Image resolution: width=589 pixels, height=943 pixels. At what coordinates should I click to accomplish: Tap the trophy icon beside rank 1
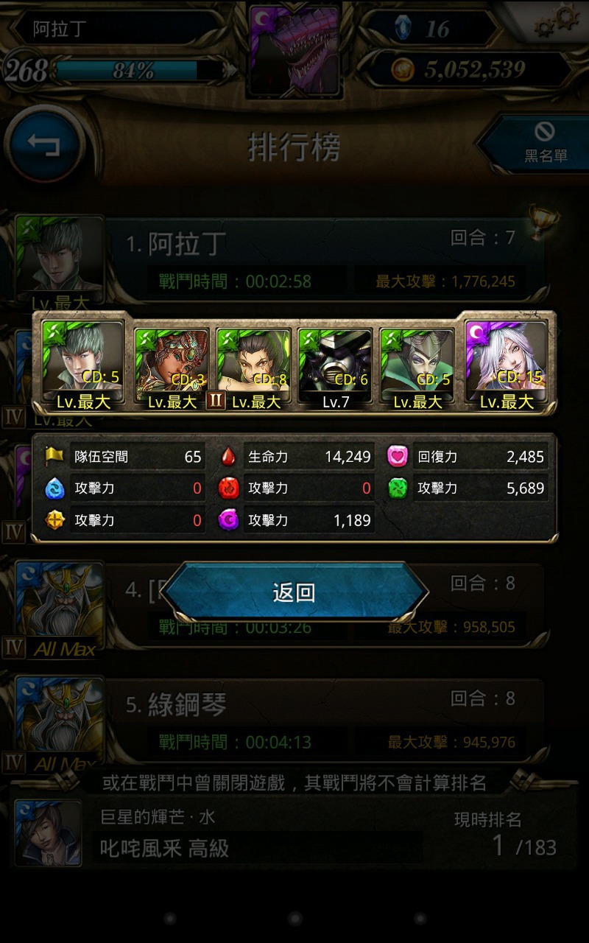coord(543,221)
